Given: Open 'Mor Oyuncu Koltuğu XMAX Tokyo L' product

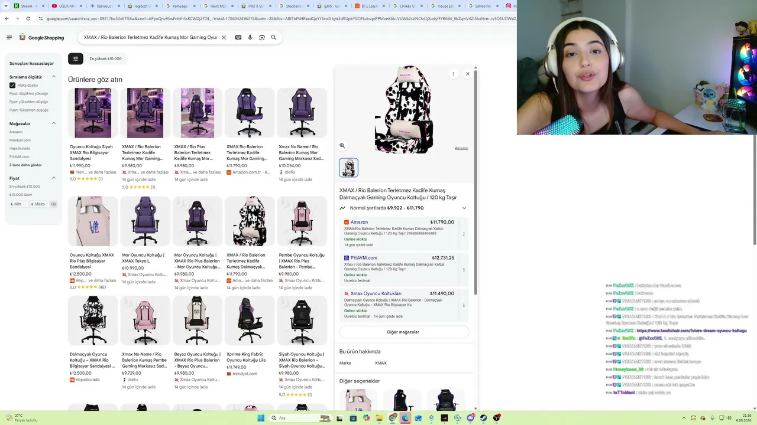Looking at the screenshot, I should (x=145, y=241).
